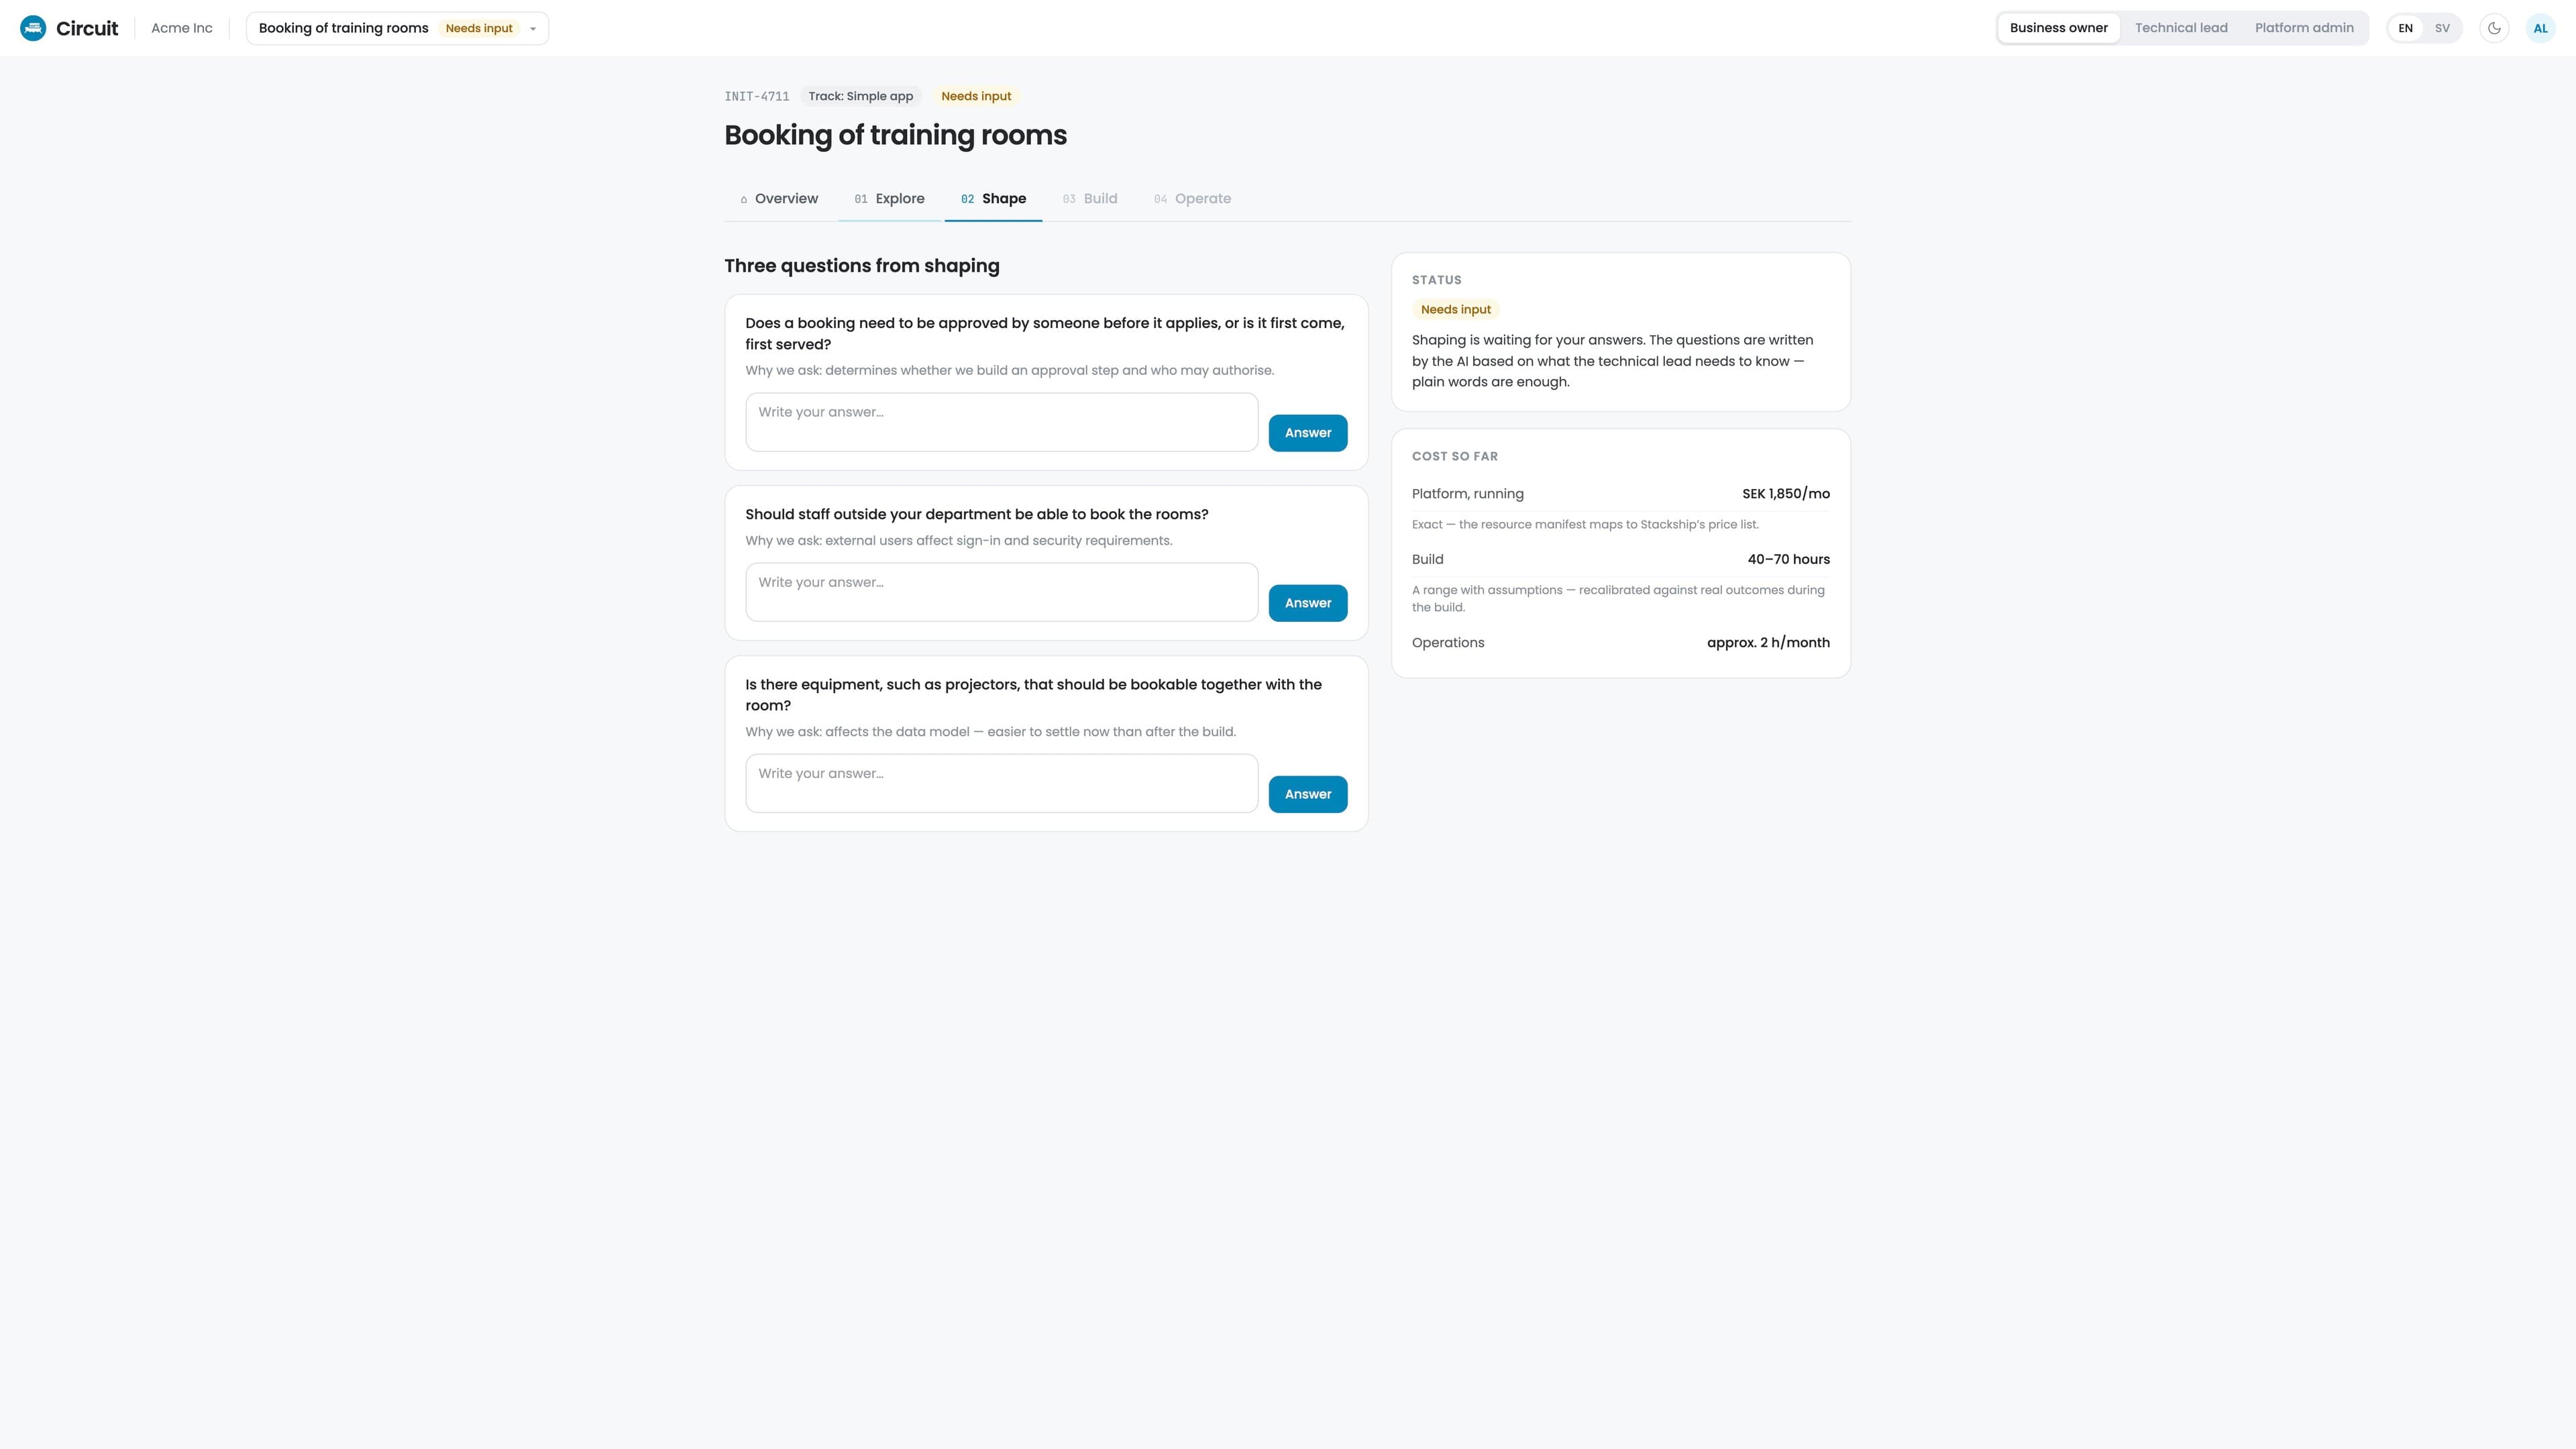2576x1449 pixels.
Task: Open the Operate tab
Action: pos(1192,199)
